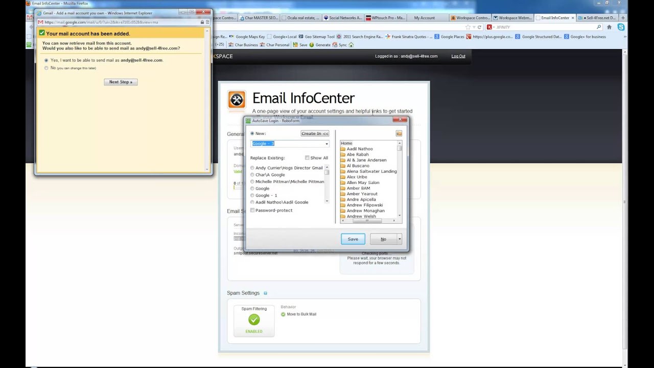The width and height of the screenshot is (654, 368).
Task: Click the bookmark star in Firefox address bar
Action: tap(468, 27)
